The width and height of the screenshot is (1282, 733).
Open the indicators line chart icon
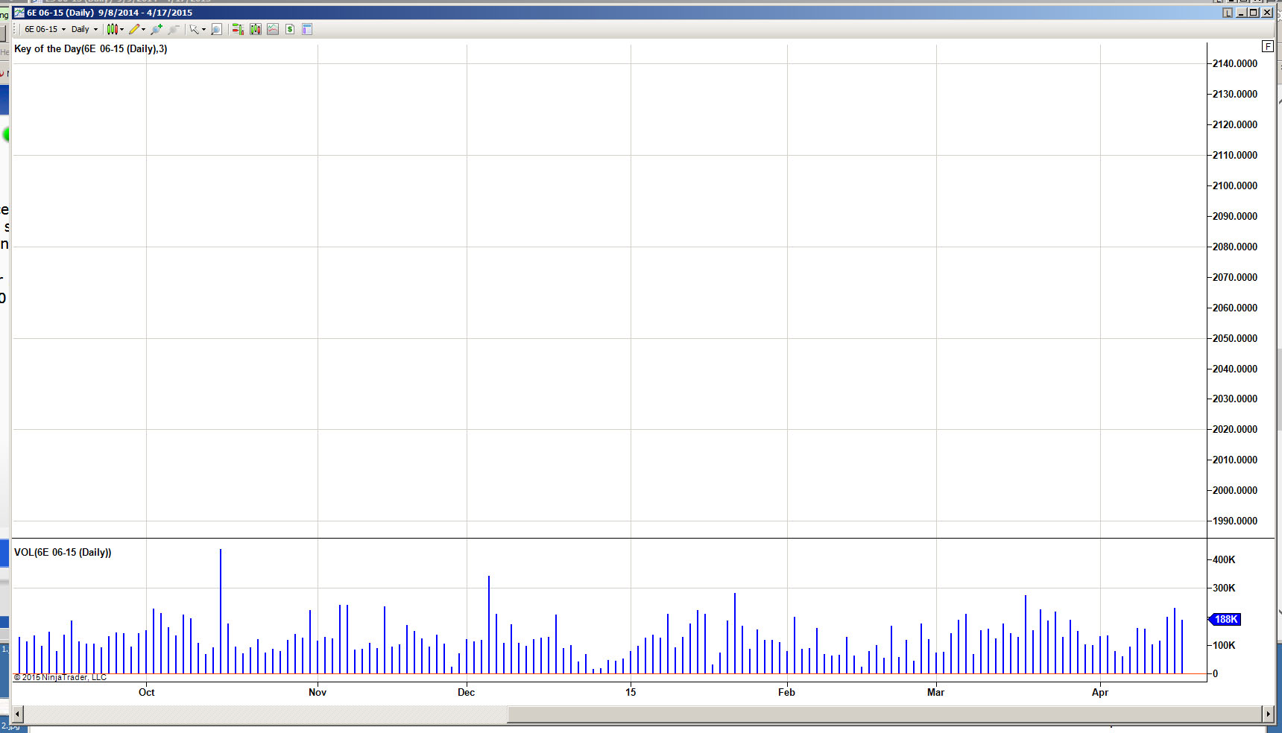(273, 29)
